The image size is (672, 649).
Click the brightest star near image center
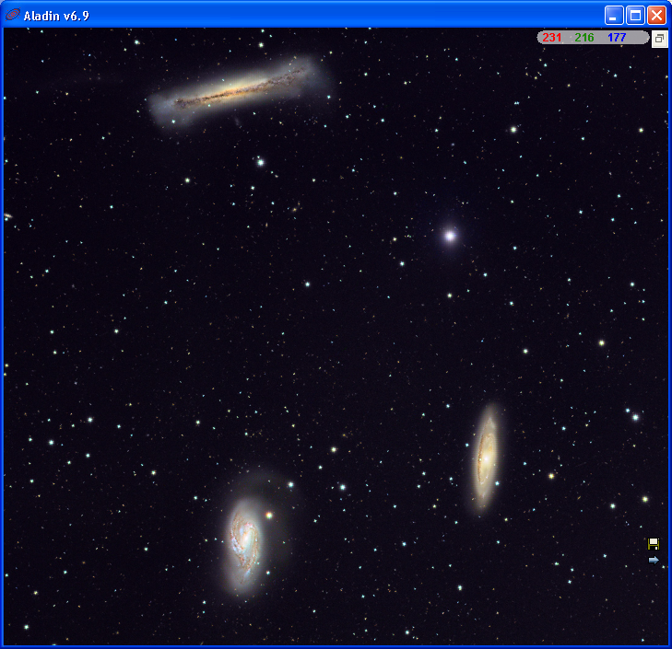click(x=450, y=236)
